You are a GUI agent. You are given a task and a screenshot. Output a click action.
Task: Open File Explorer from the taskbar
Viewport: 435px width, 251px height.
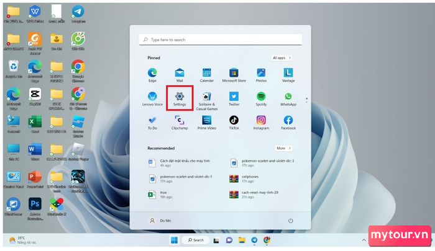242,240
